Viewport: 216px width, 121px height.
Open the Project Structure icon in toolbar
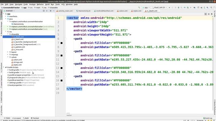[194, 7]
